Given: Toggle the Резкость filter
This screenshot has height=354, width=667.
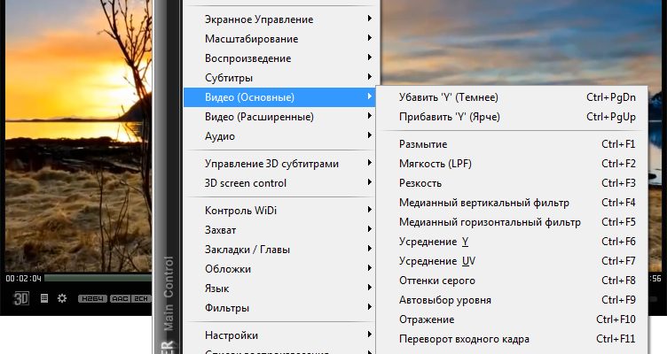Looking at the screenshot, I should point(512,183).
